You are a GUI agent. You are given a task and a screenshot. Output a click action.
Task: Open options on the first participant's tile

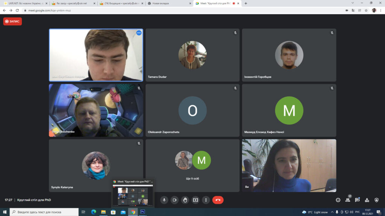click(x=139, y=33)
